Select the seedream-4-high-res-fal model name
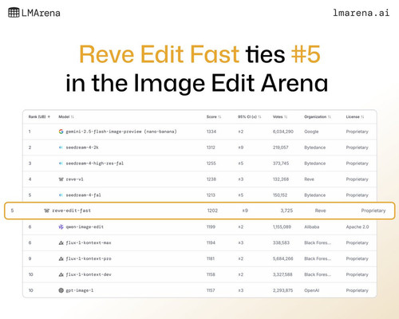 [95, 163]
